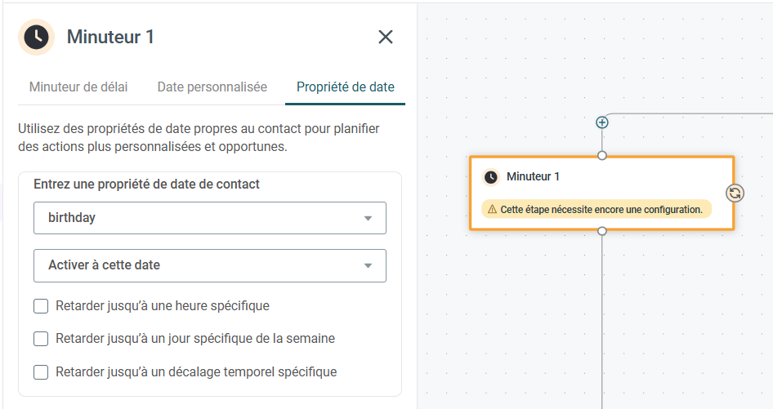773x409 pixels.
Task: Select the Propriété de date tab
Action: click(345, 87)
